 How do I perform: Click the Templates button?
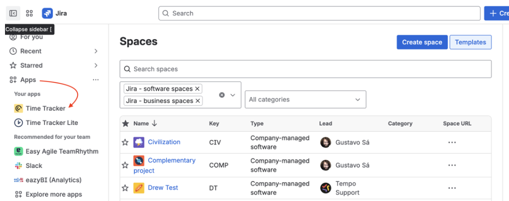click(470, 42)
